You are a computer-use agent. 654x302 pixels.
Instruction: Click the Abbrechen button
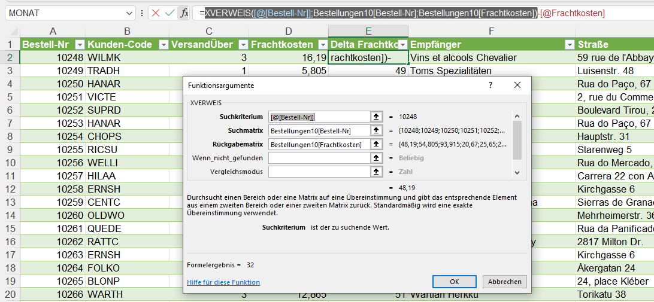tap(505, 282)
